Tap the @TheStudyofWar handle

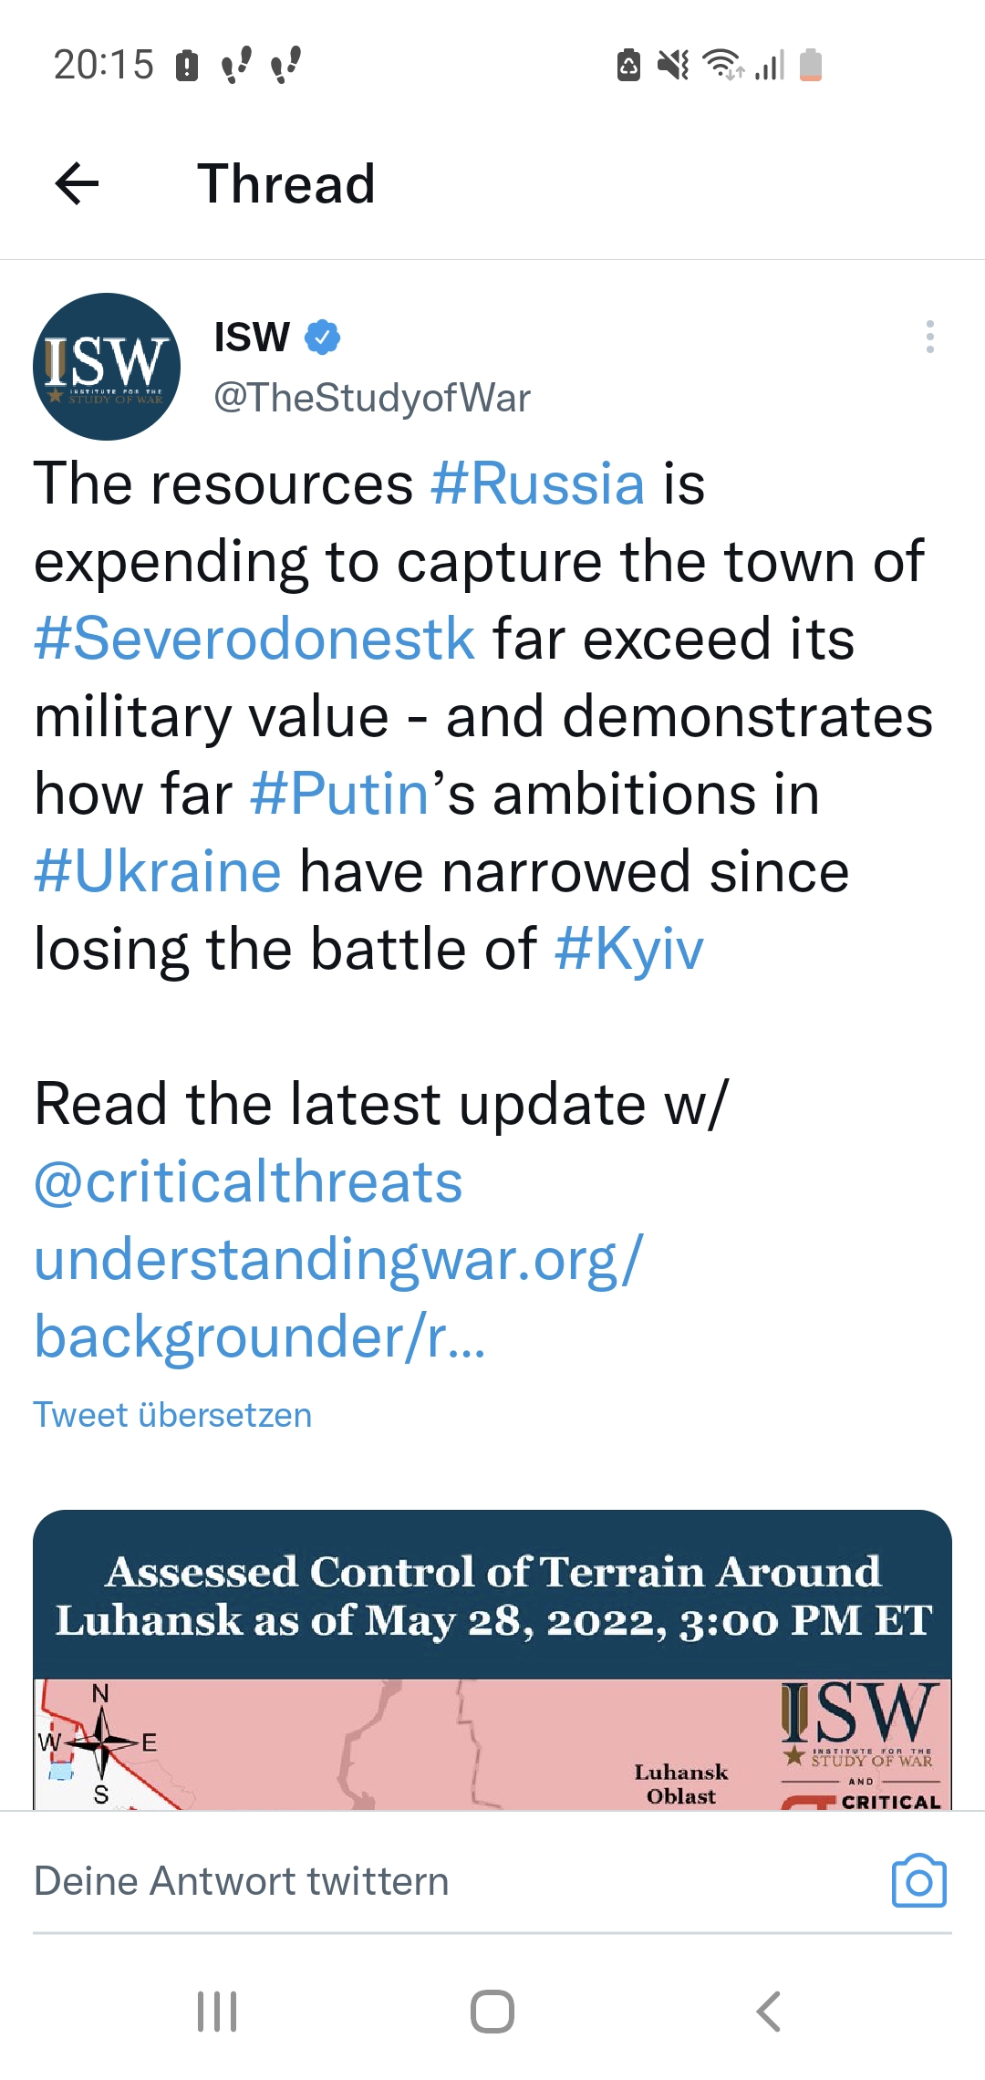(372, 398)
